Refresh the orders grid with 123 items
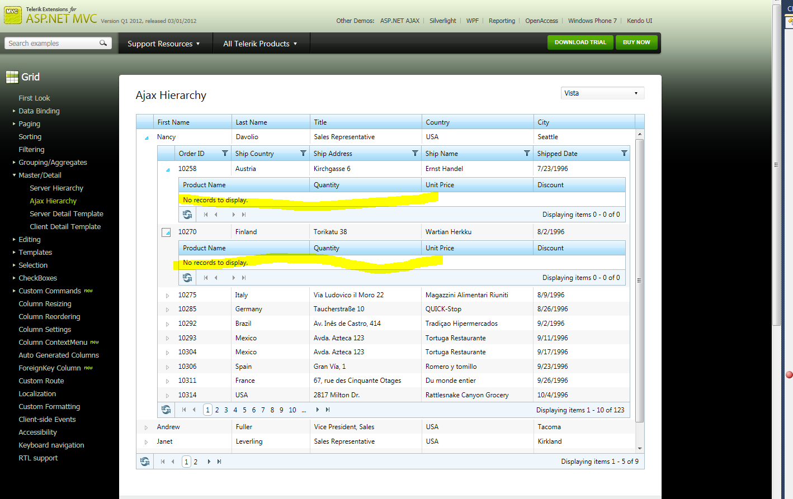The image size is (793, 499). [166, 410]
